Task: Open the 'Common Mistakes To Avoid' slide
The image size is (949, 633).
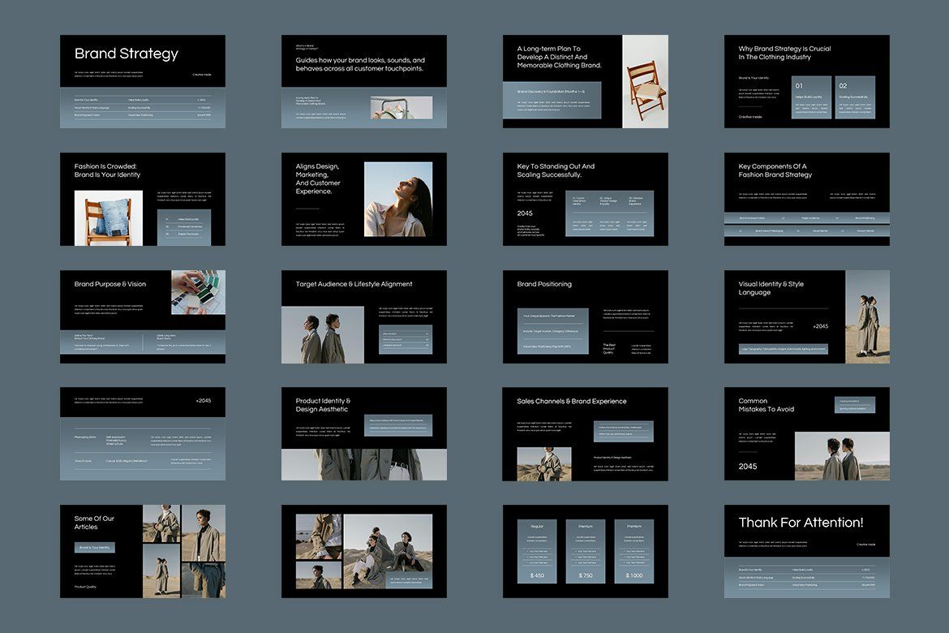Action: click(807, 433)
